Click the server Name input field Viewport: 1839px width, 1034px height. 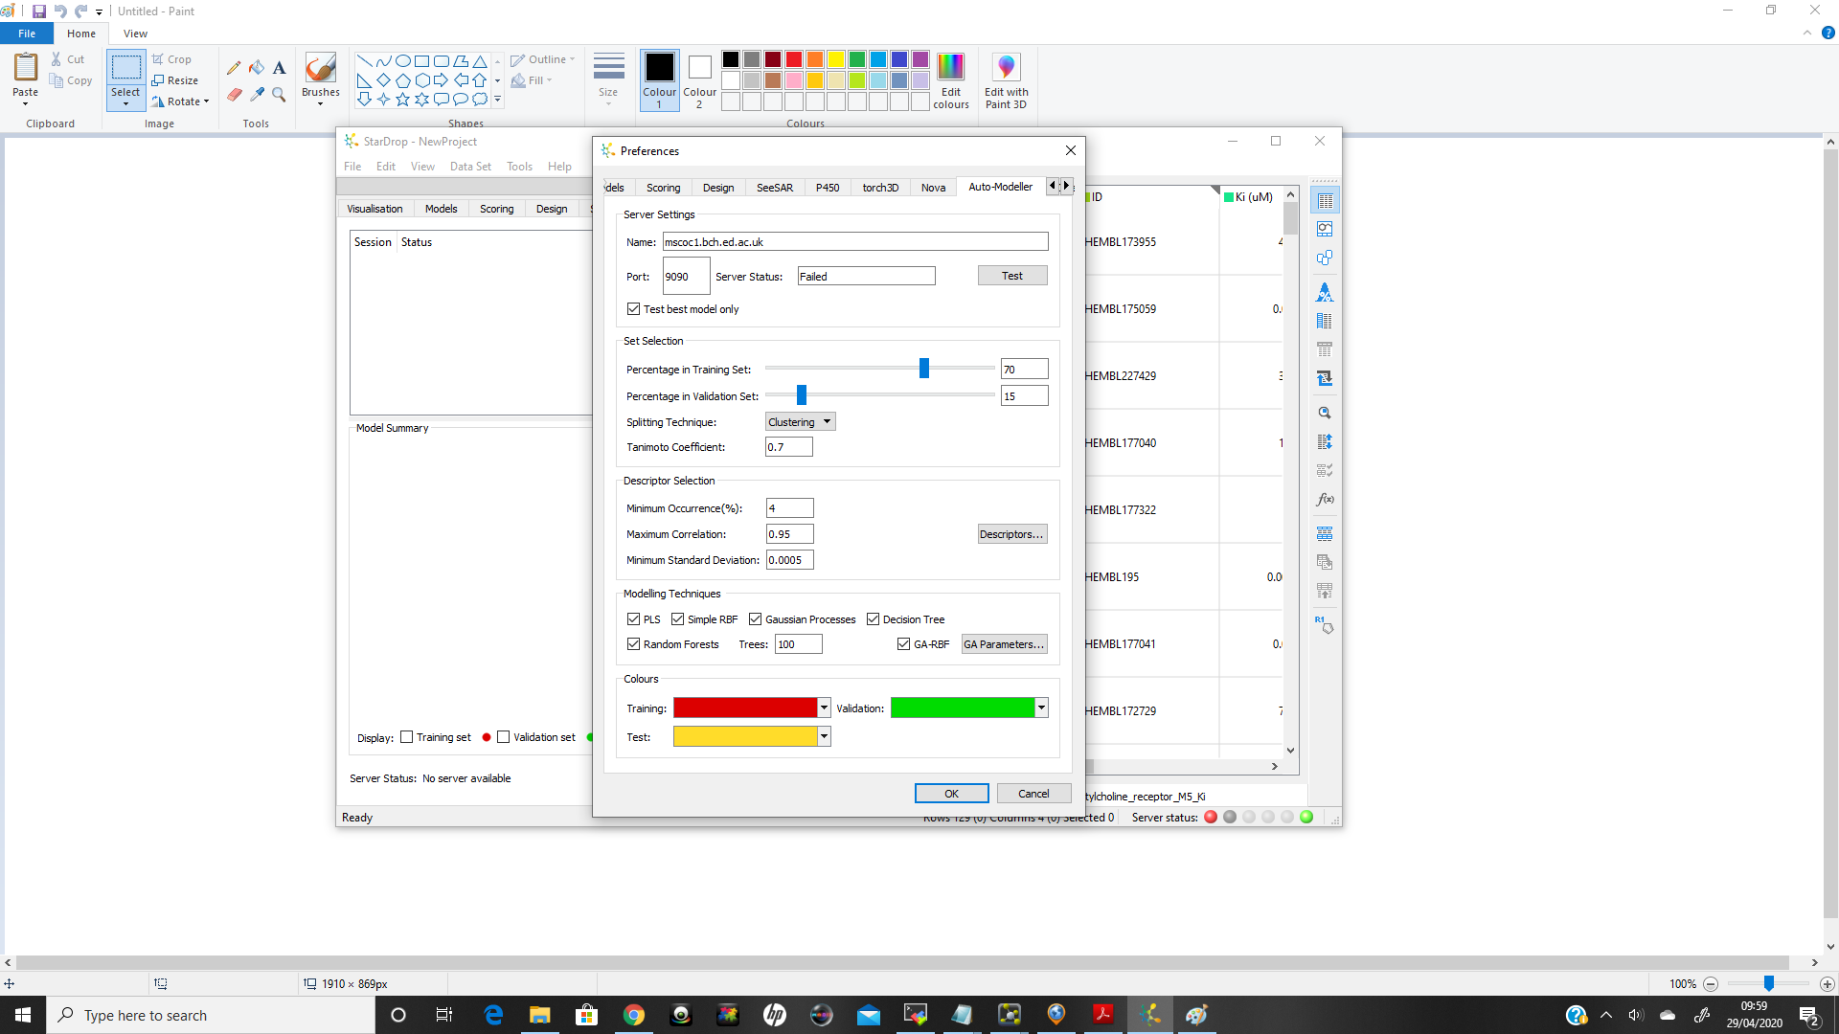[x=855, y=242]
